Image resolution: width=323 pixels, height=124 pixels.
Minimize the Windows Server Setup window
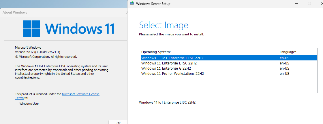[296, 3]
